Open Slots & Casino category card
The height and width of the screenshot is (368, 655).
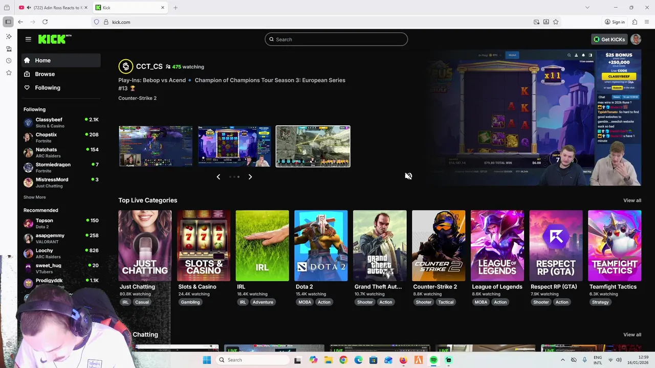tap(204, 246)
